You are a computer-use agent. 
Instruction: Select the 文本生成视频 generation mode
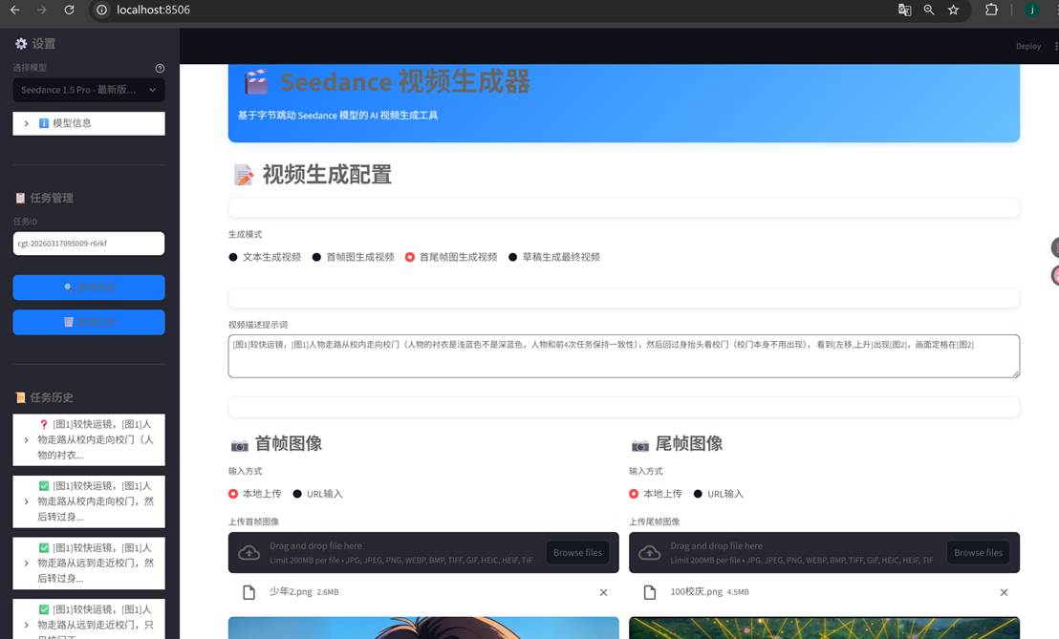click(x=265, y=257)
